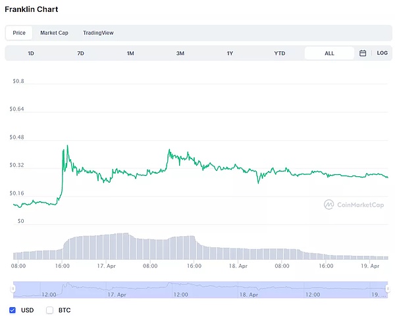Select the Price tab
This screenshot has height=317, width=395.
19,33
